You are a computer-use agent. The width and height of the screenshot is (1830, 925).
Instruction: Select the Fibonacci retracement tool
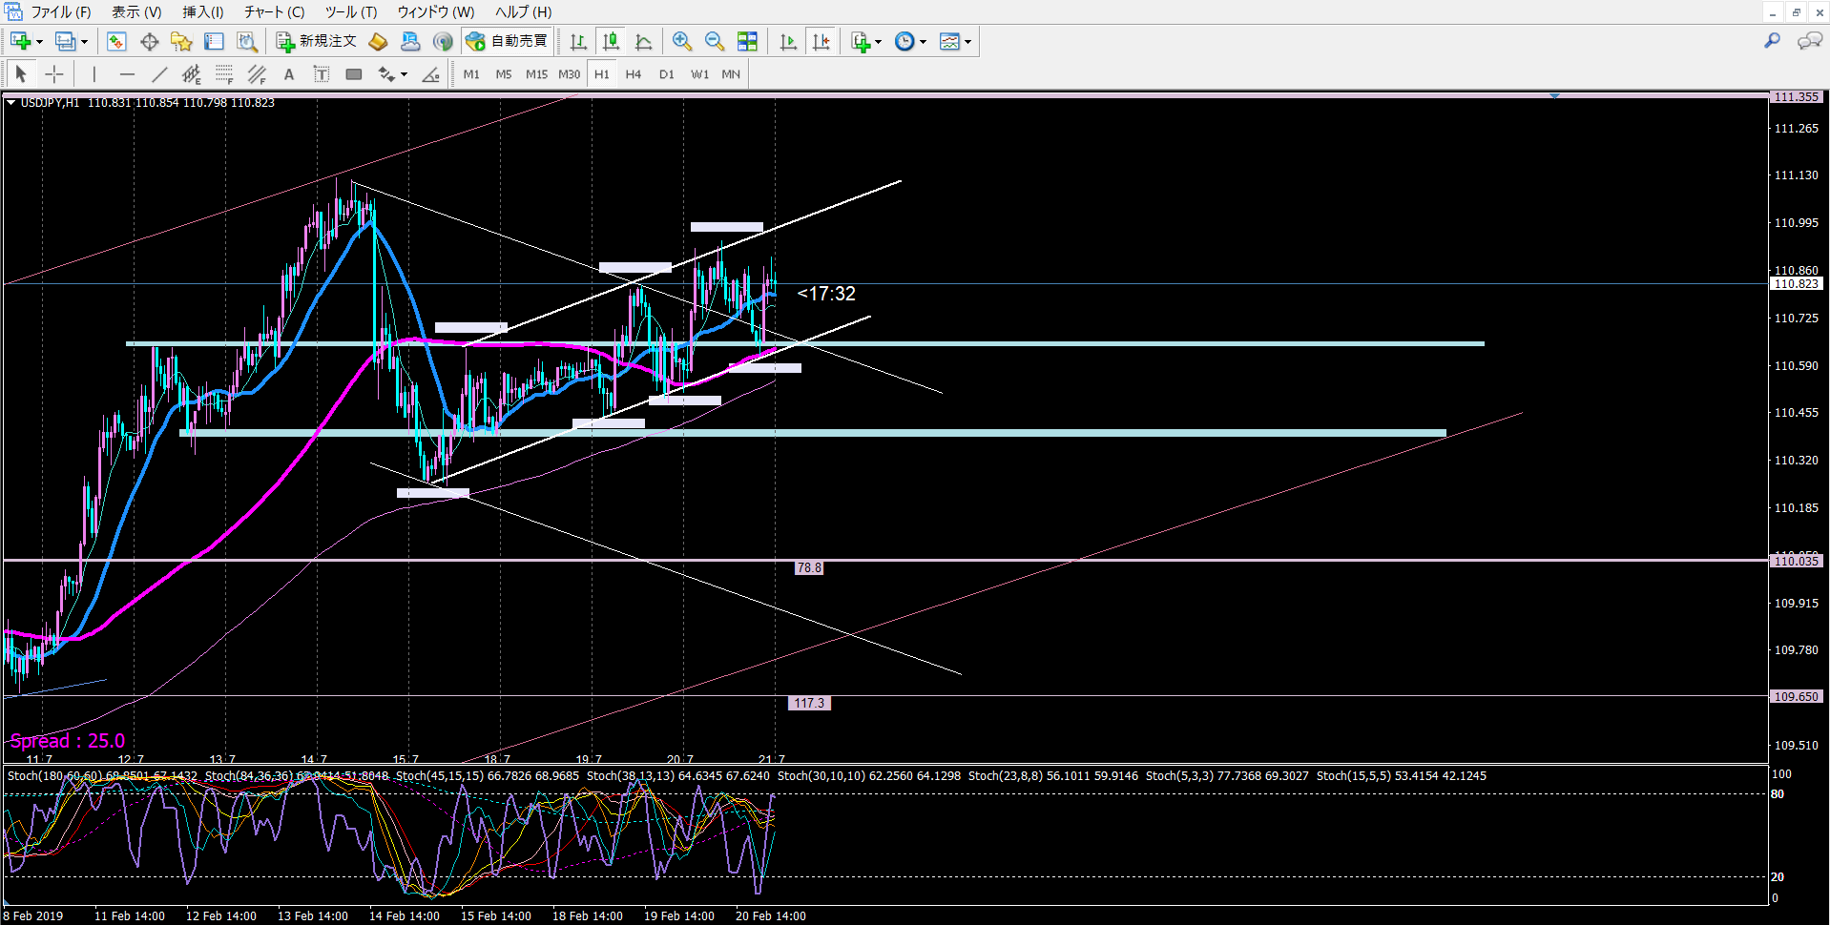click(x=224, y=73)
